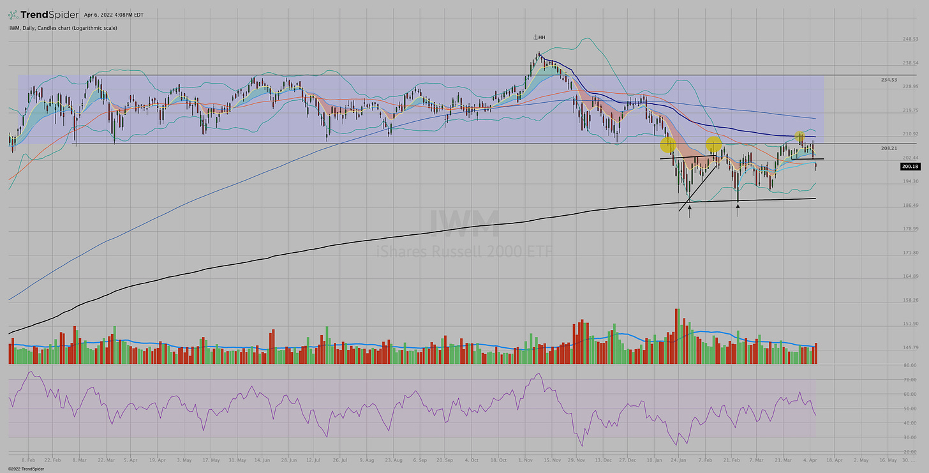Click the IWM, Daily, Candles chart description
This screenshot has height=473, width=929.
(x=63, y=28)
